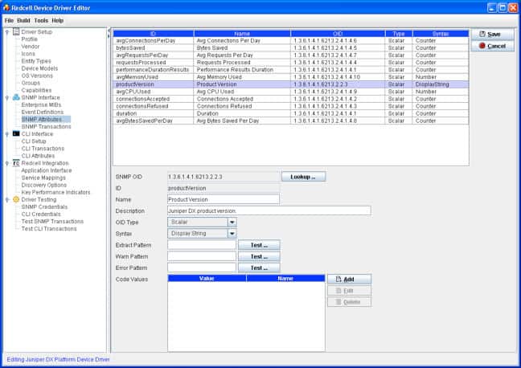This screenshot has width=521, height=368.
Task: Sort table by ID column header
Action: tap(154, 34)
